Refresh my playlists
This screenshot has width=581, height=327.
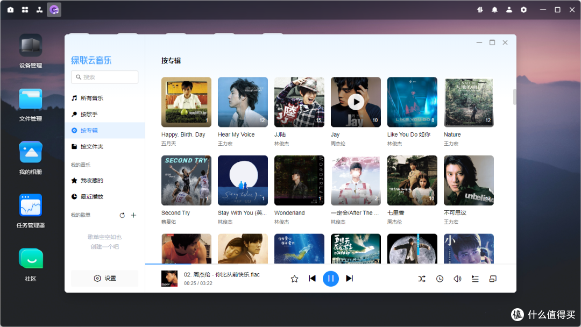click(122, 215)
